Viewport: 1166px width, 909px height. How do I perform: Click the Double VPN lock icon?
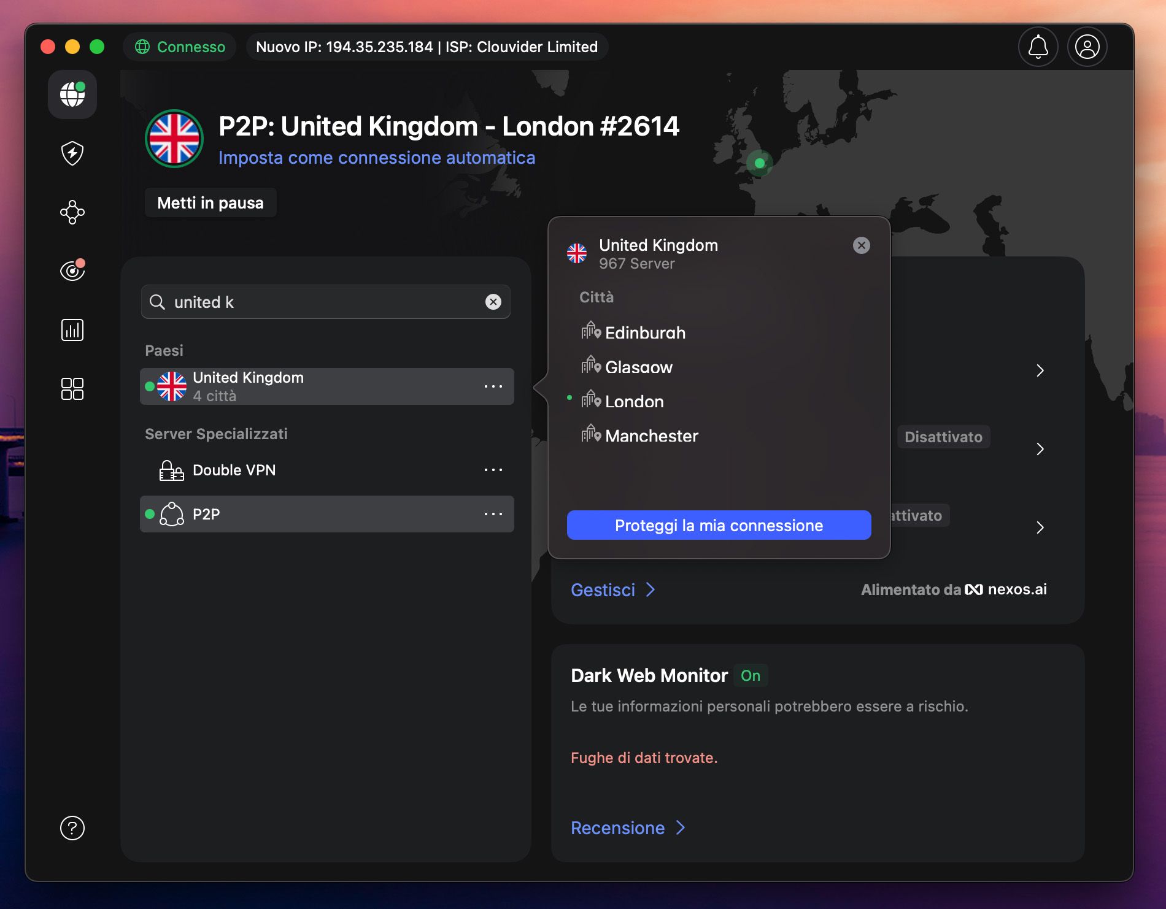click(x=171, y=470)
